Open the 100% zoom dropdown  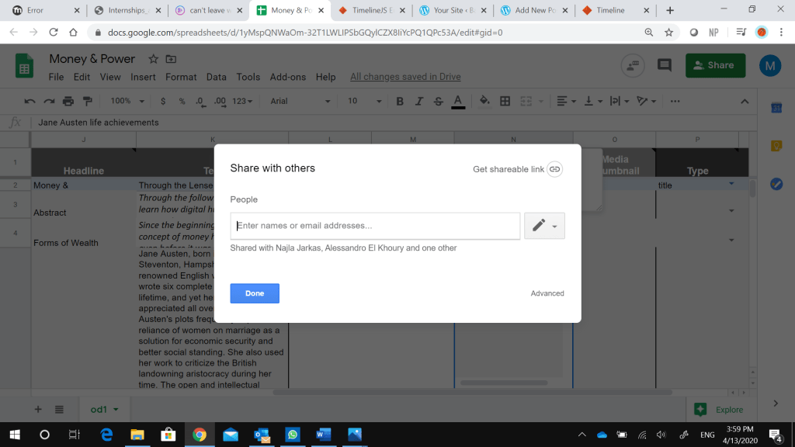click(x=127, y=101)
